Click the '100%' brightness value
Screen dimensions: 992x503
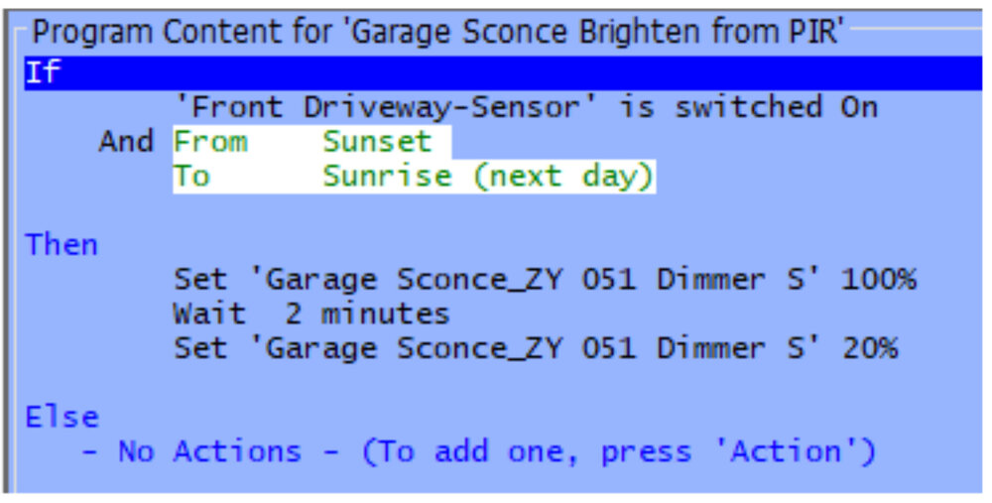(x=879, y=280)
